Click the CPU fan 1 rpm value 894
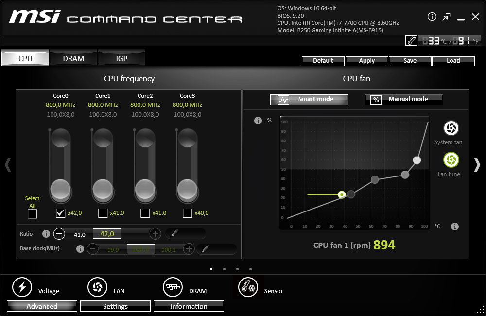 click(x=384, y=245)
